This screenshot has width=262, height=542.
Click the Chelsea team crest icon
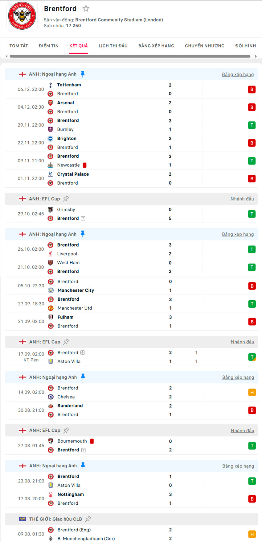coord(50,397)
